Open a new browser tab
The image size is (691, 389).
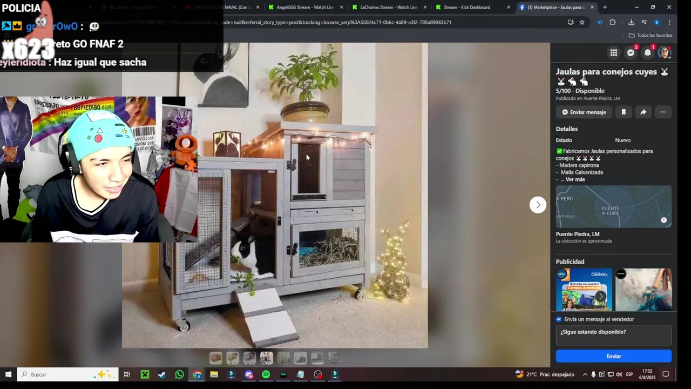[605, 7]
